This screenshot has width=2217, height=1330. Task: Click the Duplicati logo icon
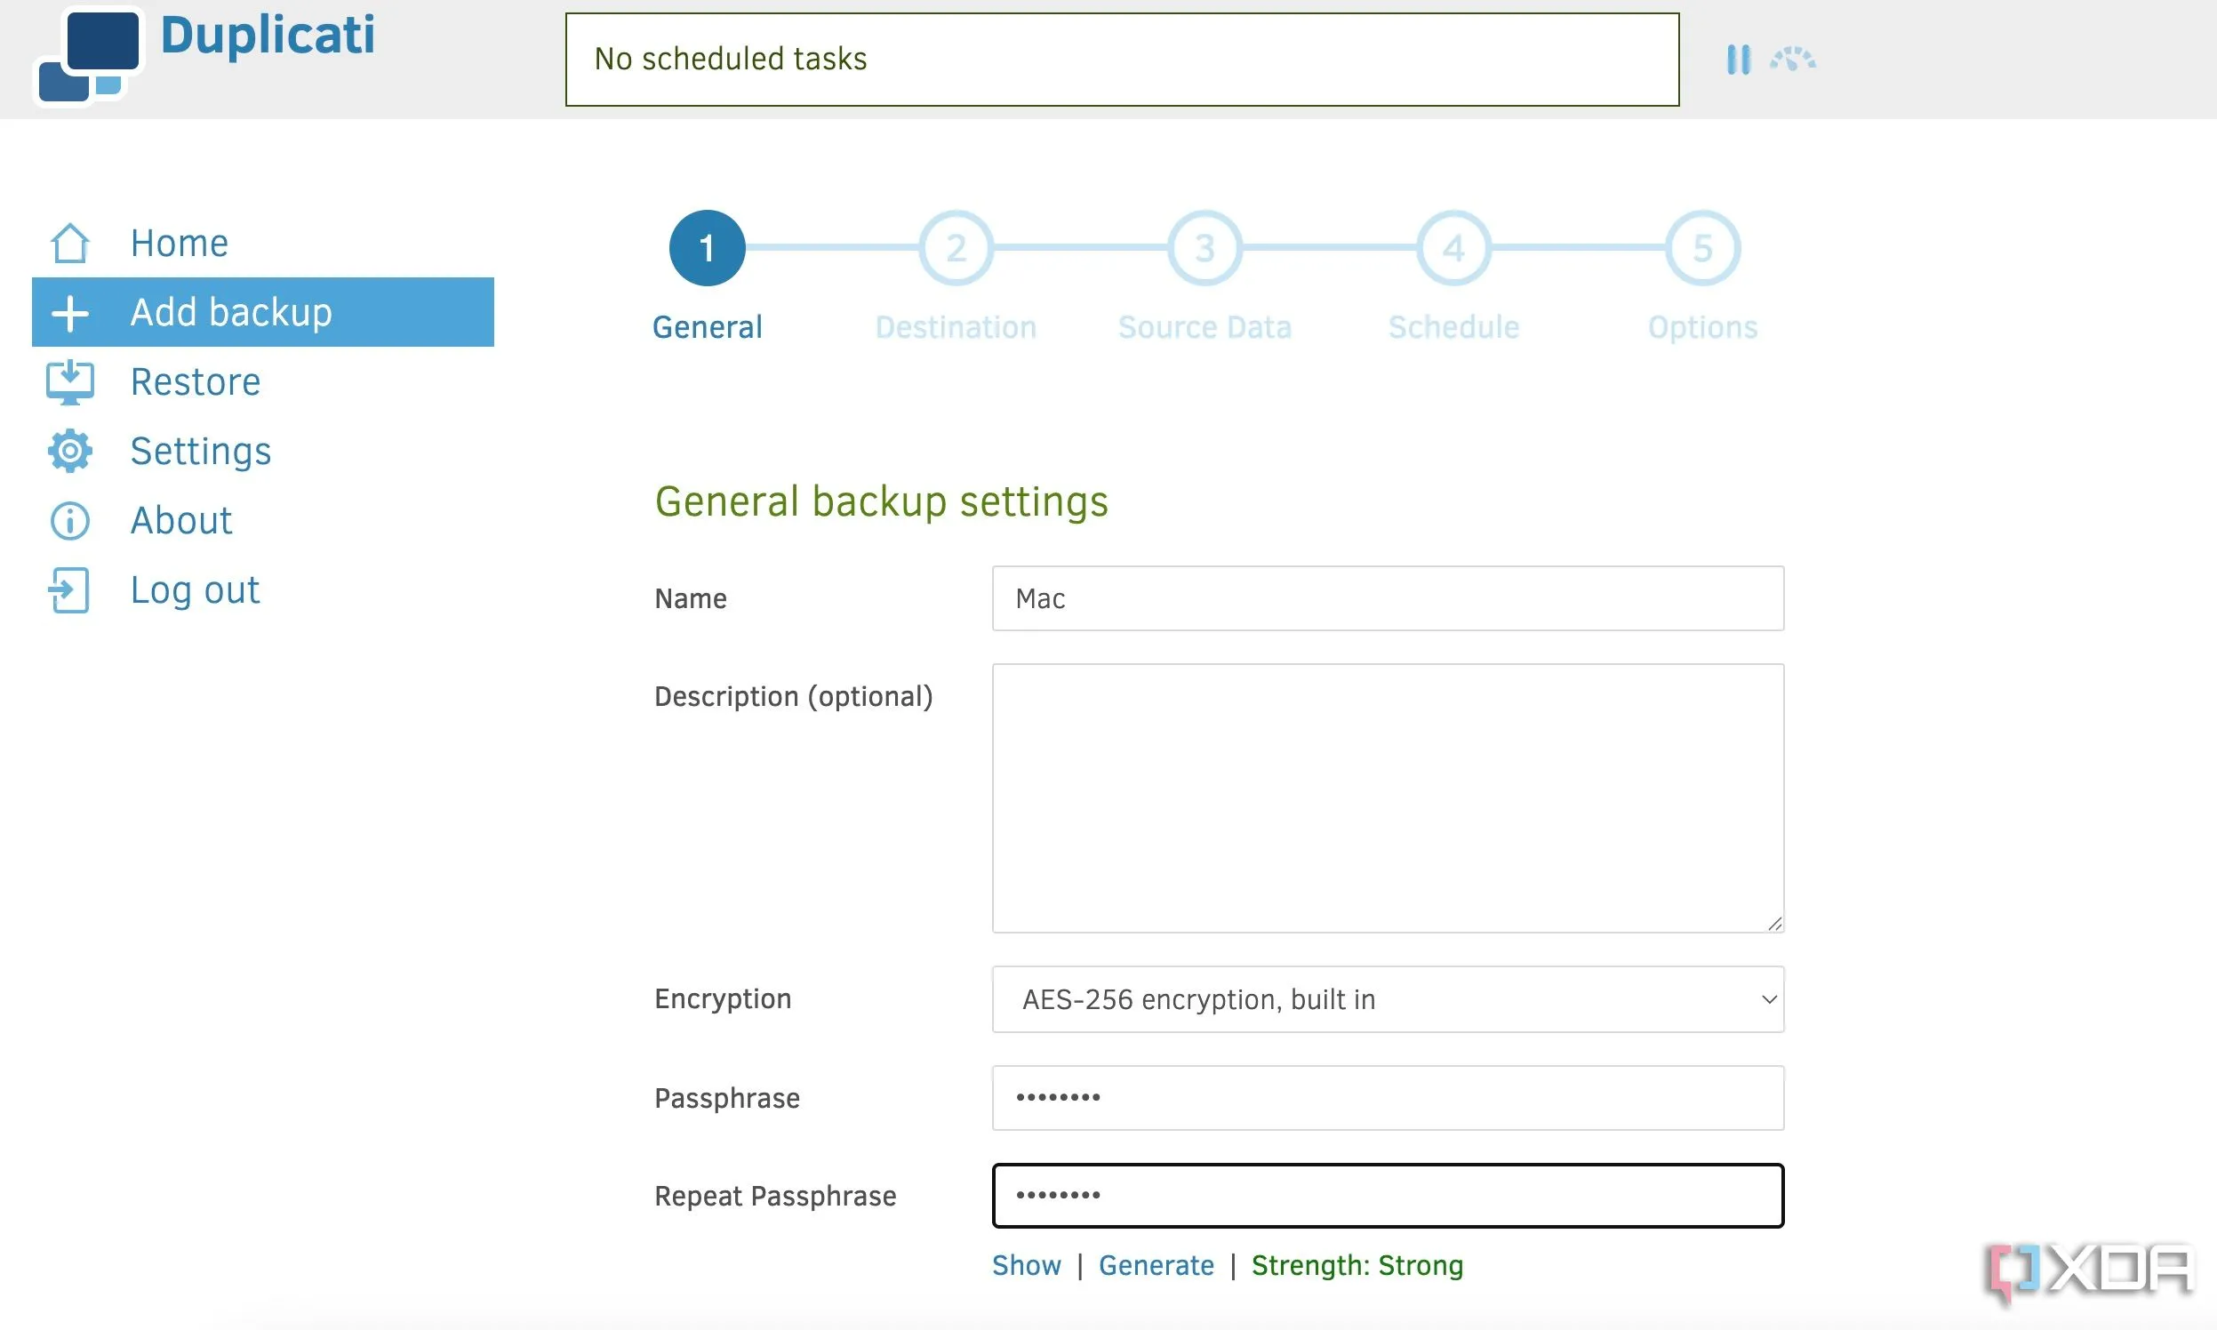click(90, 56)
